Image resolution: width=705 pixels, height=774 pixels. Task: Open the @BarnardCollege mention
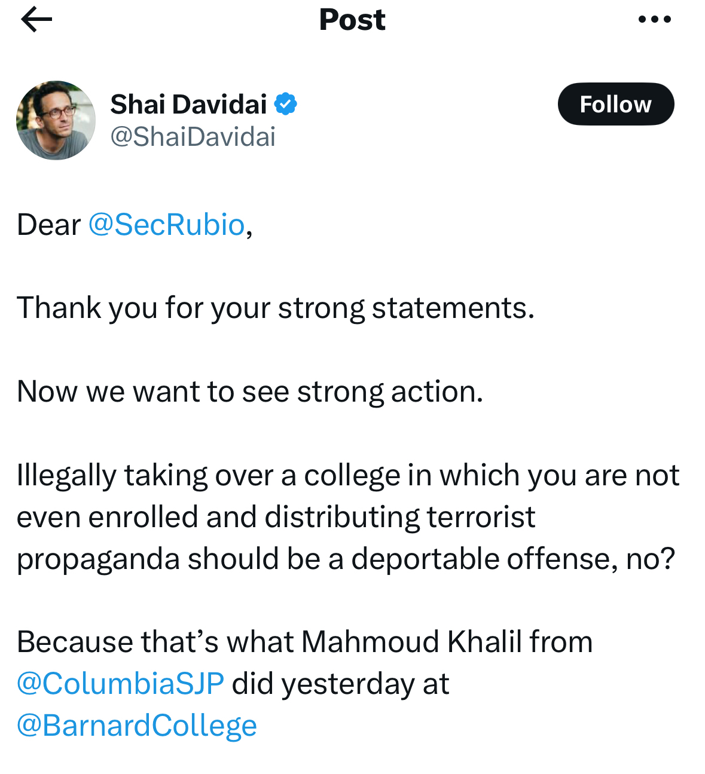137,725
